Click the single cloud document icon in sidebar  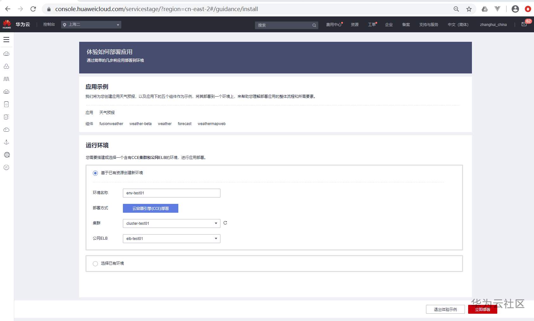[x=6, y=104]
